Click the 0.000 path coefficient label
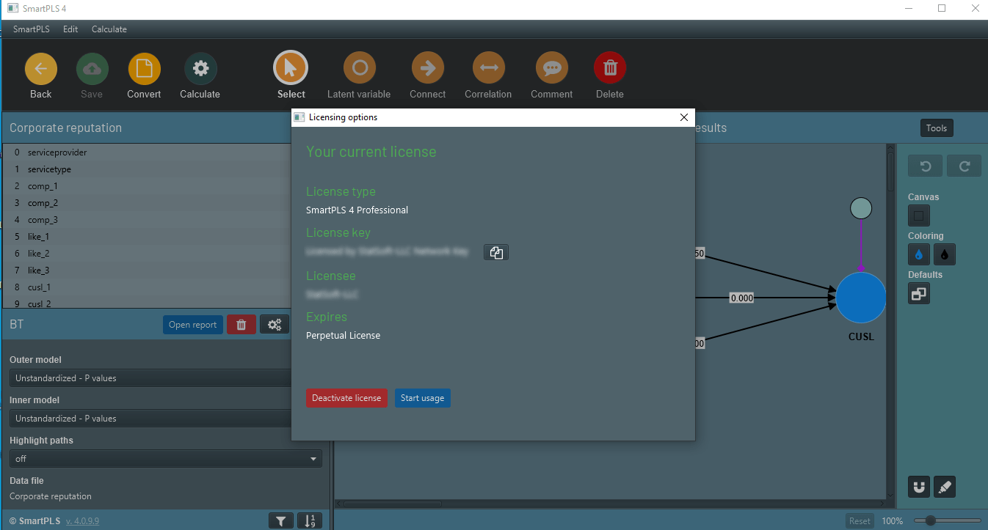 (741, 298)
